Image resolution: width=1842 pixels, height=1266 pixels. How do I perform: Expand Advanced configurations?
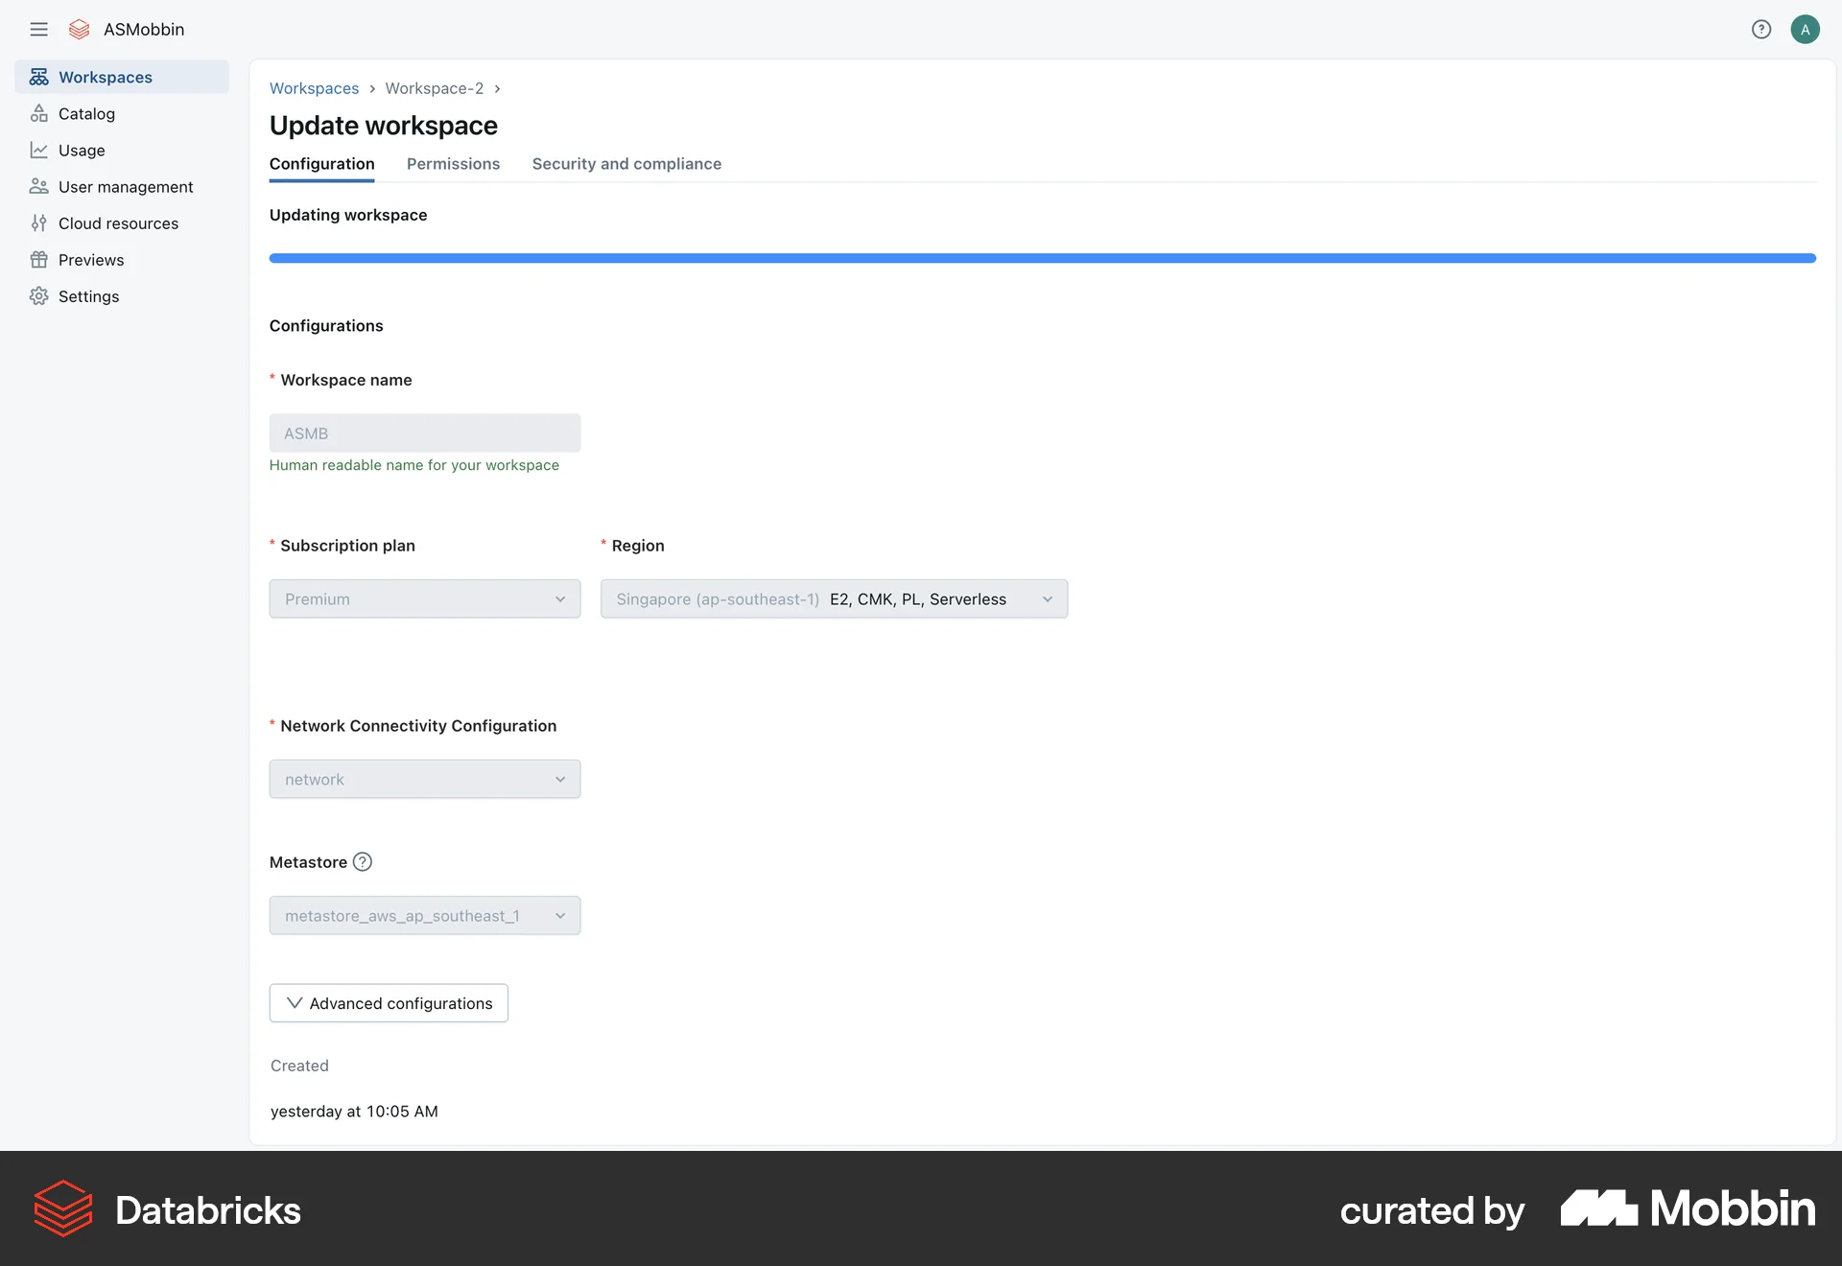[389, 1002]
